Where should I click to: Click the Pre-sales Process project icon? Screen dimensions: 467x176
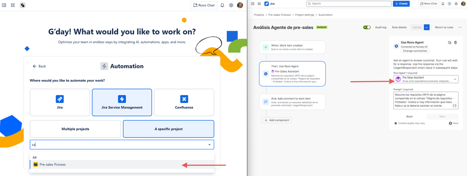tap(36, 164)
